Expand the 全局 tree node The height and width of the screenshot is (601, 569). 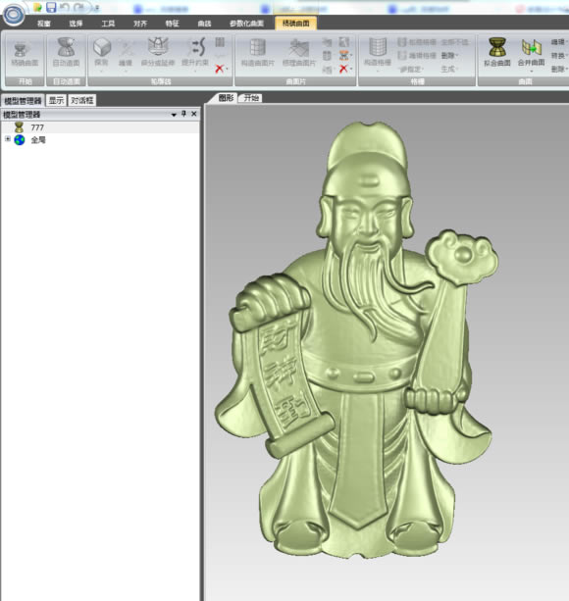tap(8, 139)
